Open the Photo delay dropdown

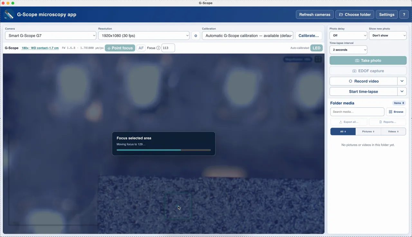(x=348, y=36)
